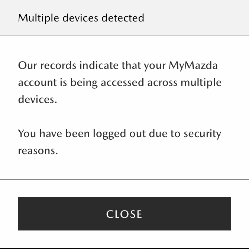Screen dimensions: 249x249
Task: Click the word "devices" in the title
Action: coord(76,18)
